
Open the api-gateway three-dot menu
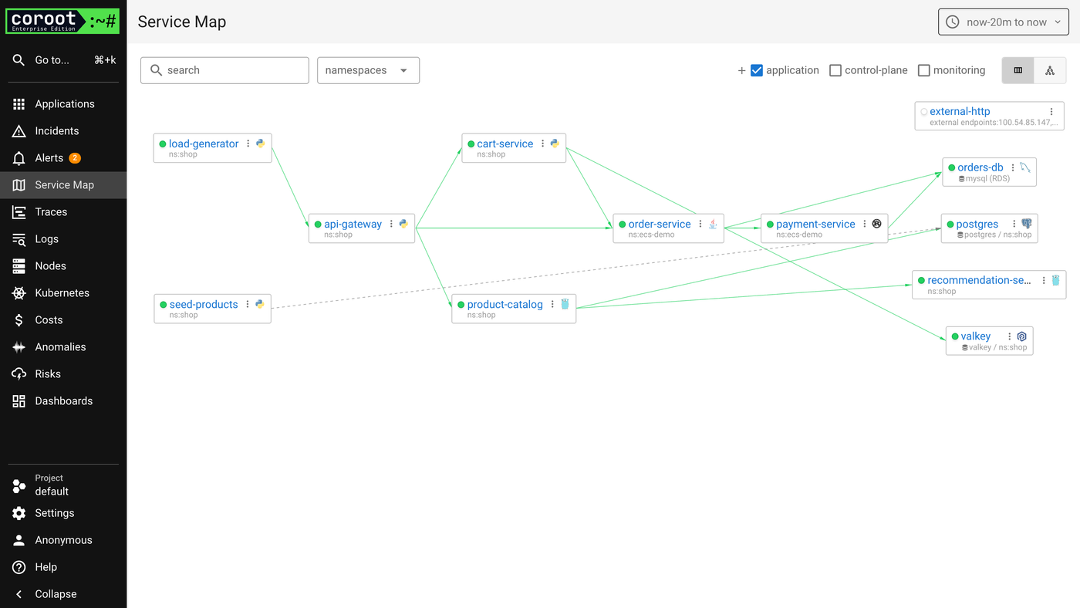[x=391, y=224]
